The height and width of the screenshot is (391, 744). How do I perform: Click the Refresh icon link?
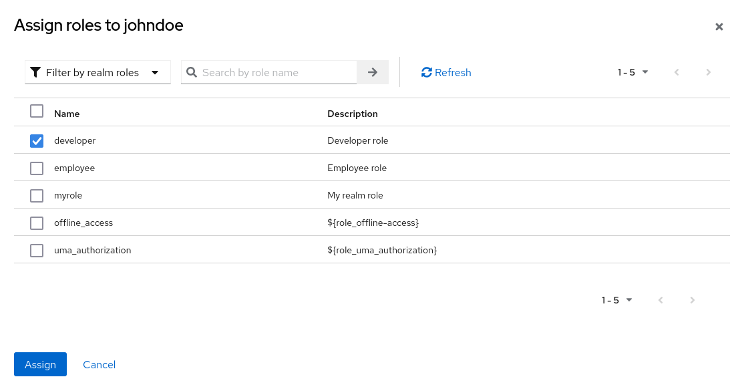pos(427,72)
